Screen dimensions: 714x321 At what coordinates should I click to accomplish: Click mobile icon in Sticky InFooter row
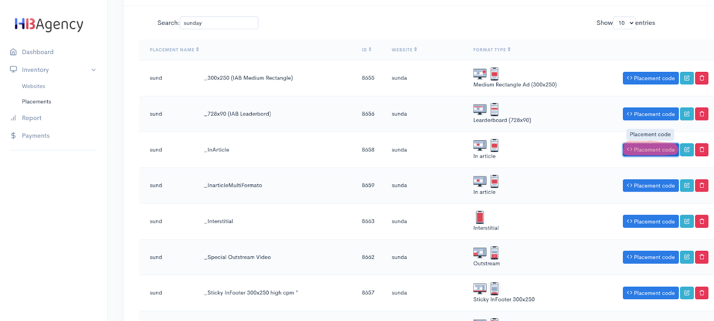tap(494, 288)
